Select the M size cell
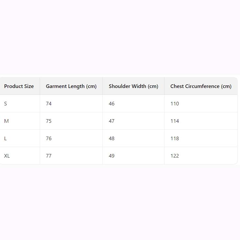The width and height of the screenshot is (240, 240). pos(7,121)
